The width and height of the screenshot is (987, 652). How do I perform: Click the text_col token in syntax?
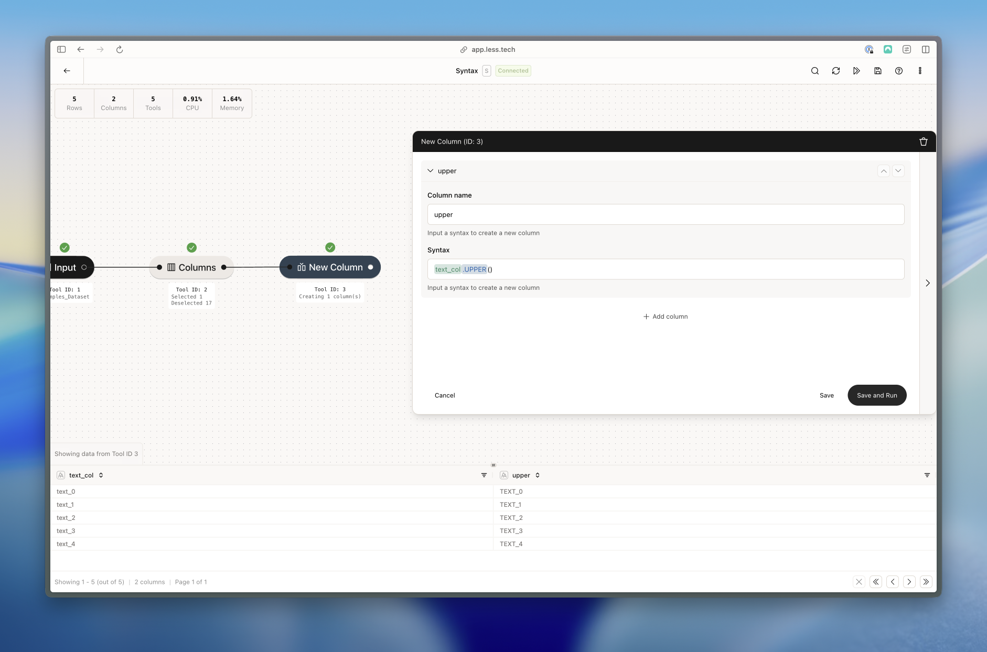(x=448, y=269)
